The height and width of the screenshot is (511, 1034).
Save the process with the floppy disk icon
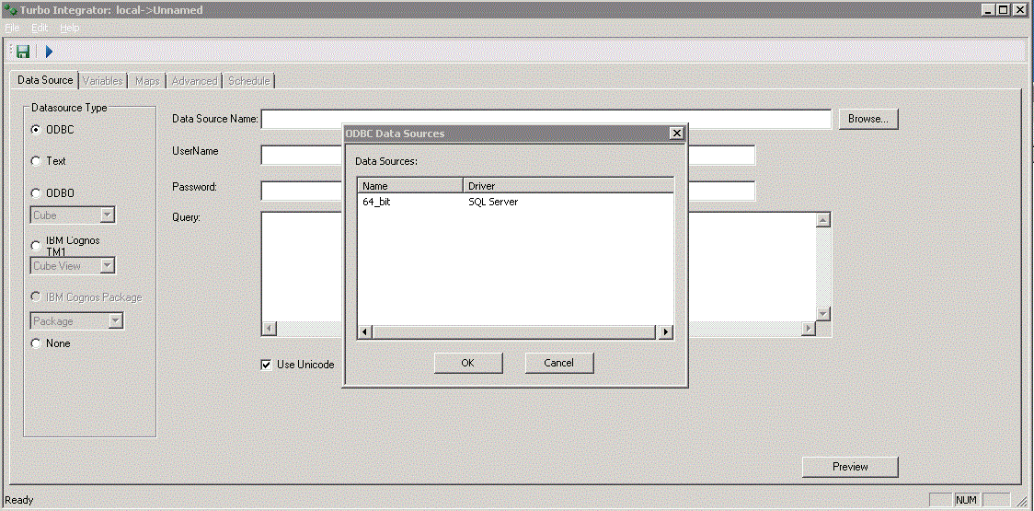pyautogui.click(x=23, y=51)
